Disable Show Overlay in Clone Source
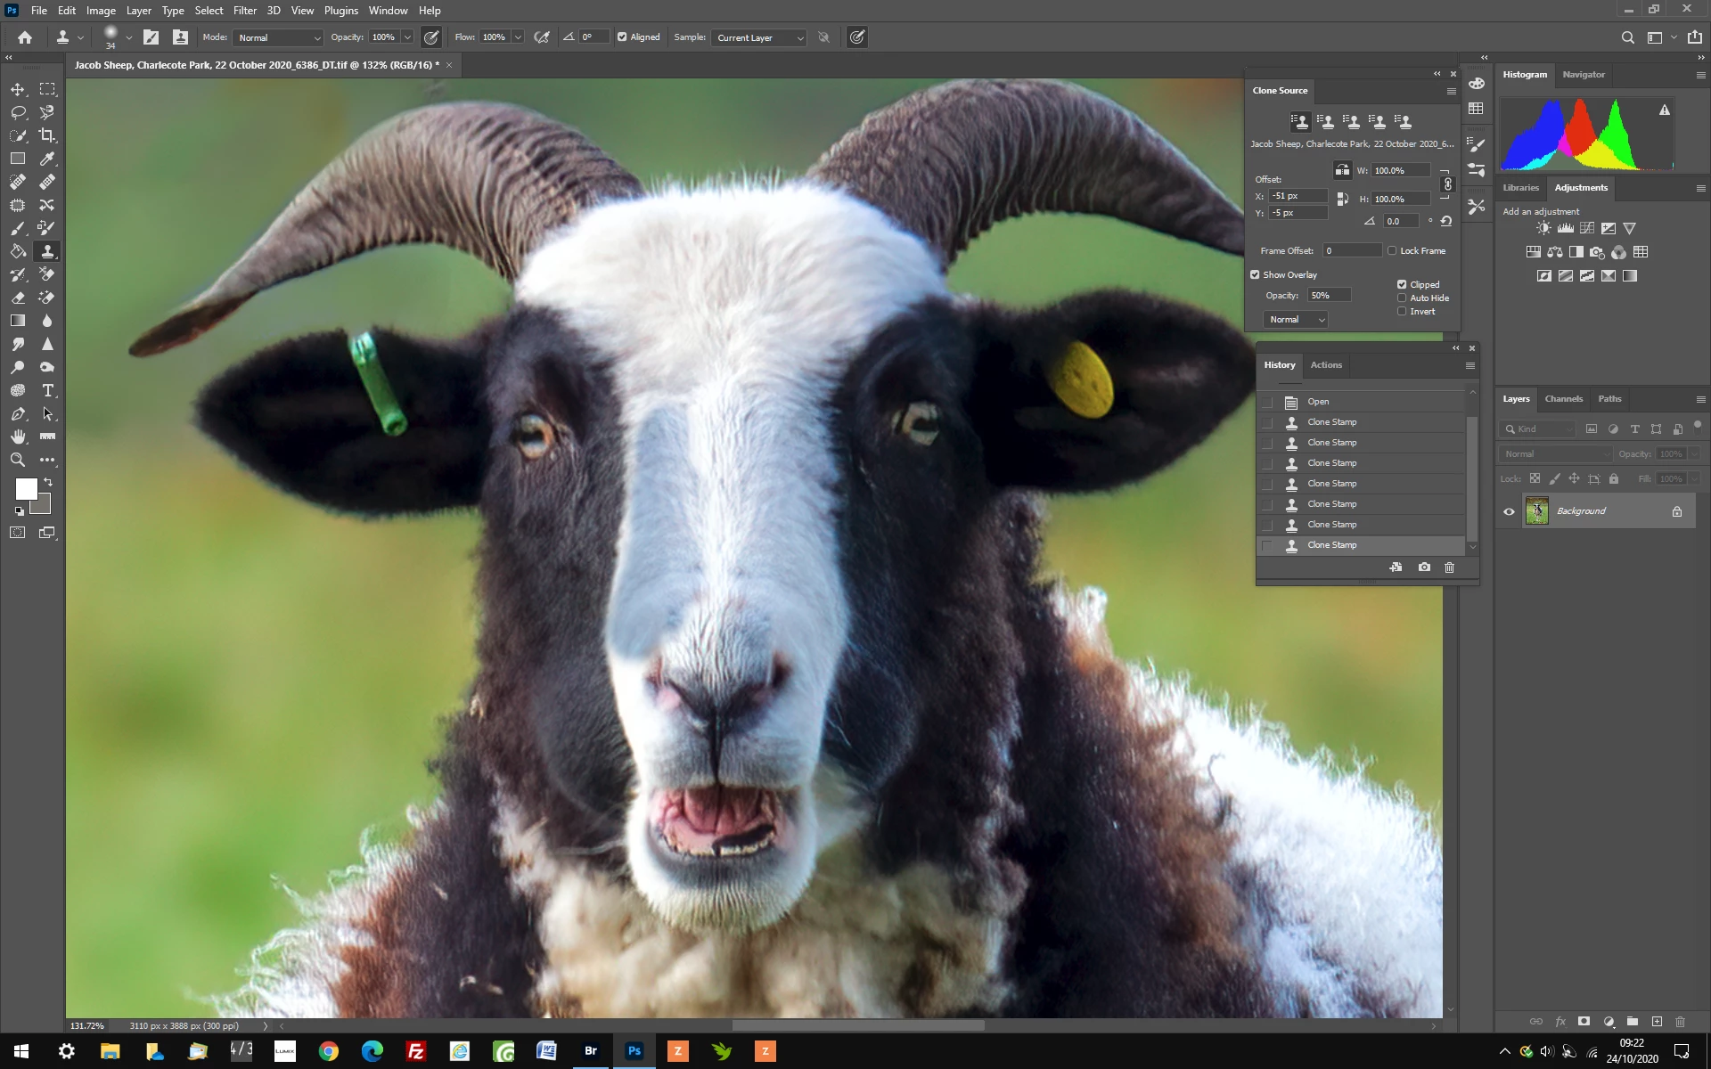The height and width of the screenshot is (1069, 1711). pos(1255,274)
